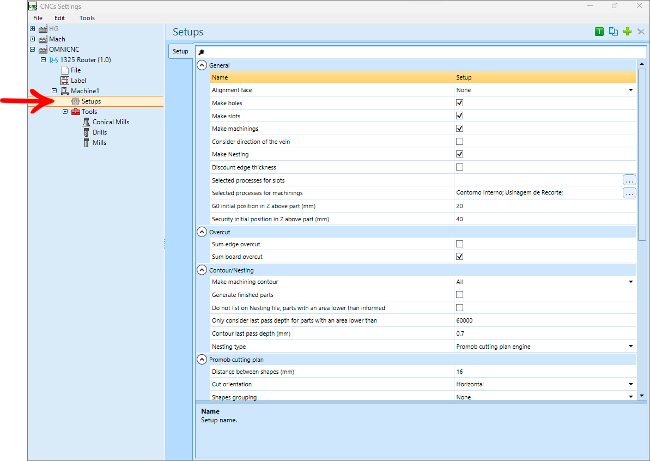This screenshot has height=461, width=650.
Task: Open the Edit menu
Action: pos(60,18)
